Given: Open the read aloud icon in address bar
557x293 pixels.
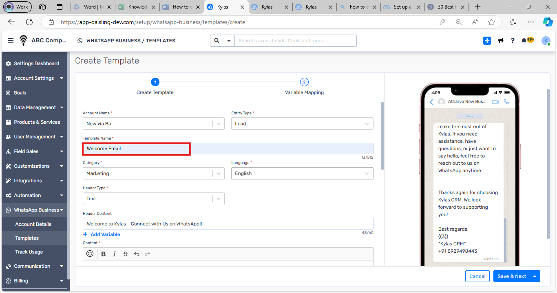Looking at the screenshot, I should [x=475, y=22].
